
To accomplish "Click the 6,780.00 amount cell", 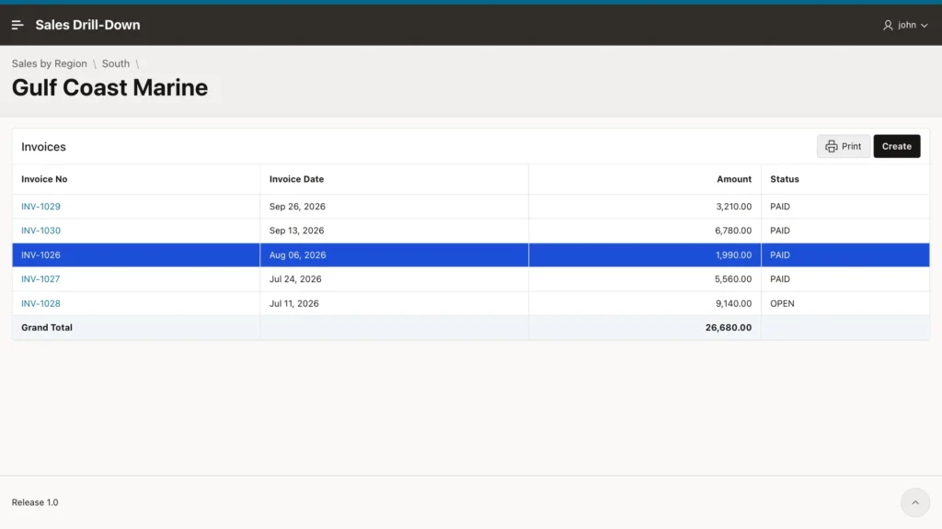I will (645, 231).
